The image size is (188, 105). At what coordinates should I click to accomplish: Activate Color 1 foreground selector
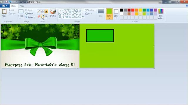click(x=109, y=14)
